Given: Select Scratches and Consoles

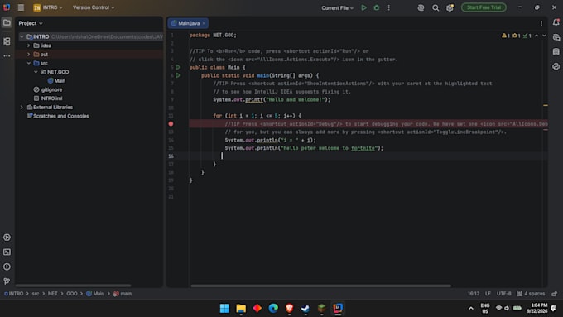Looking at the screenshot, I should click(x=58, y=116).
